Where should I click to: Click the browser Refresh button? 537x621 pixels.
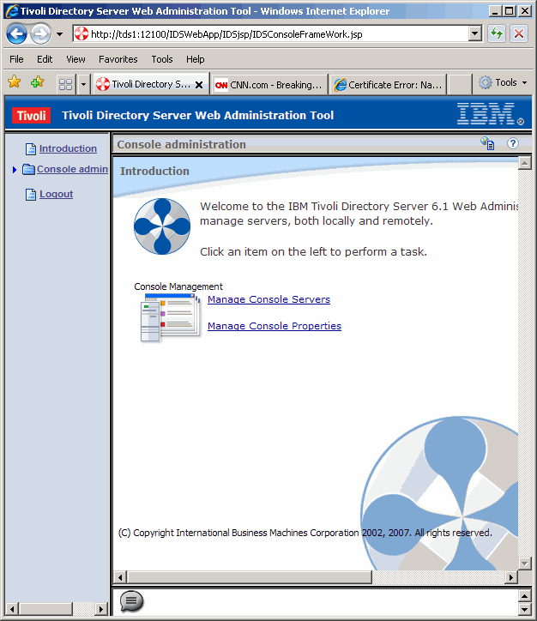pos(497,34)
